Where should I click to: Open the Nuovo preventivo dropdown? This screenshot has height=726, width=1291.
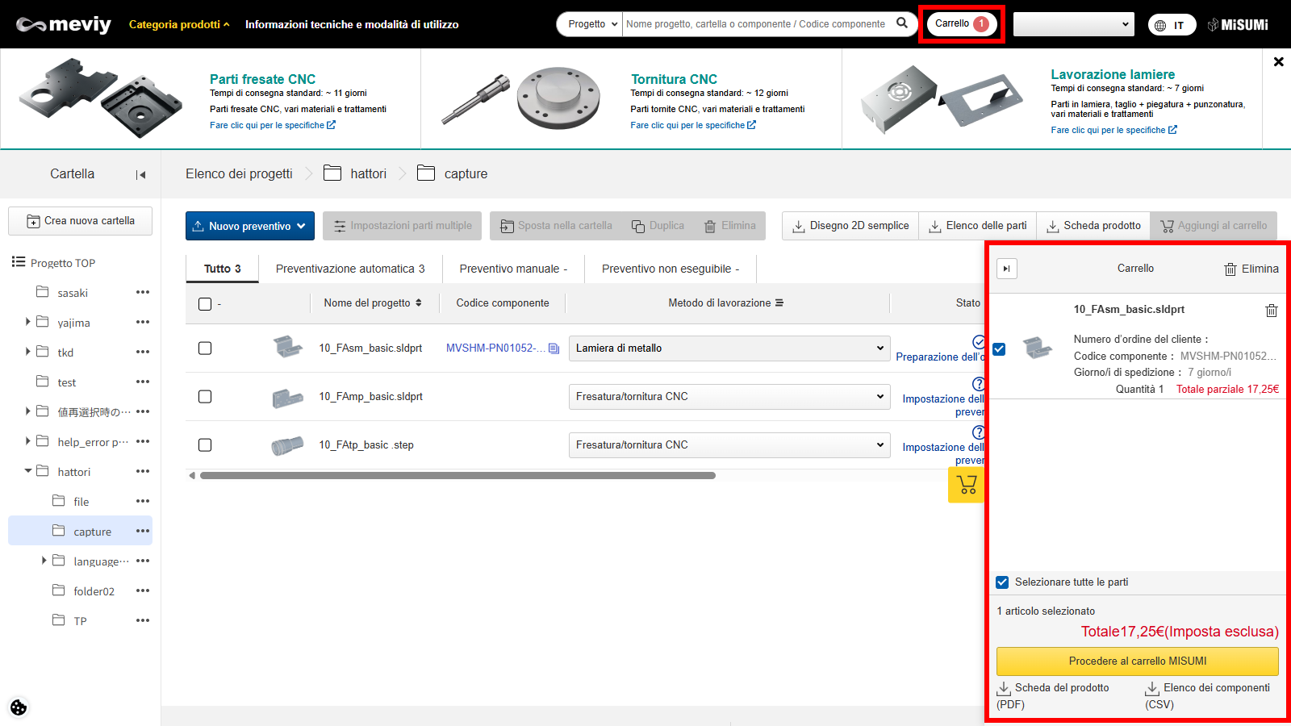pyautogui.click(x=249, y=226)
